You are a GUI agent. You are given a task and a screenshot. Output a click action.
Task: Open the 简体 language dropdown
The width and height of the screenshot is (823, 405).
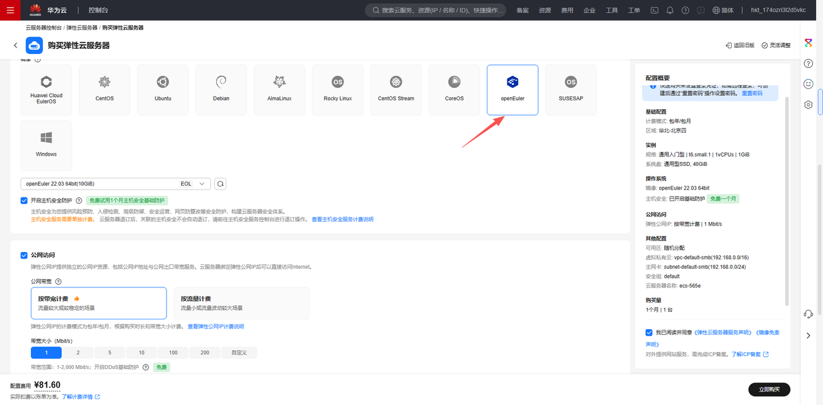click(x=723, y=10)
